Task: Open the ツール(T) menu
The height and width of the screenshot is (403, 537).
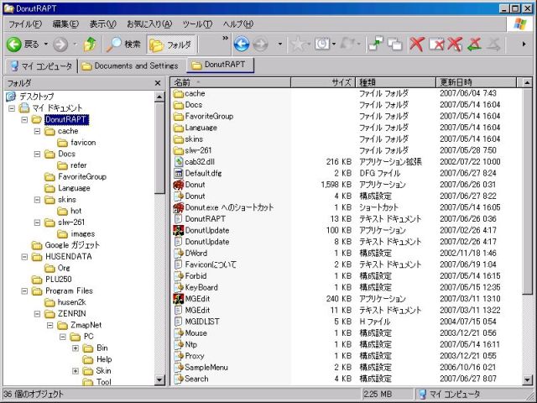Action: [197, 24]
